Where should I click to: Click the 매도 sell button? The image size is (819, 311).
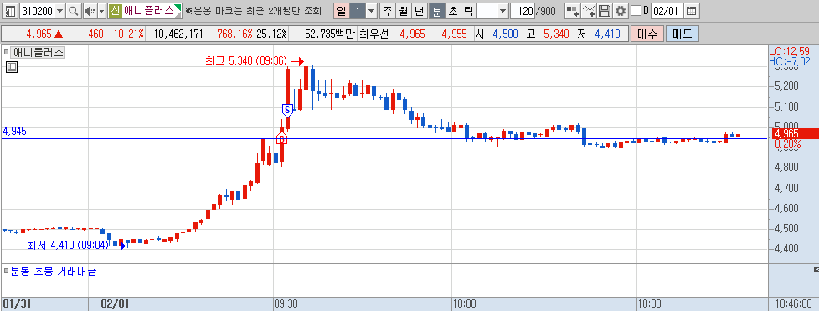coord(682,34)
